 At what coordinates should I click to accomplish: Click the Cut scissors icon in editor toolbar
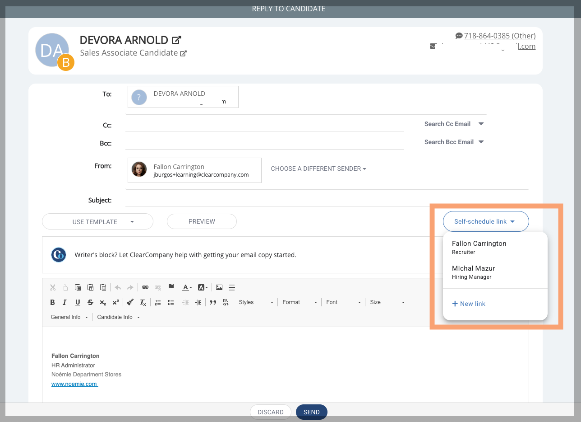(x=53, y=287)
